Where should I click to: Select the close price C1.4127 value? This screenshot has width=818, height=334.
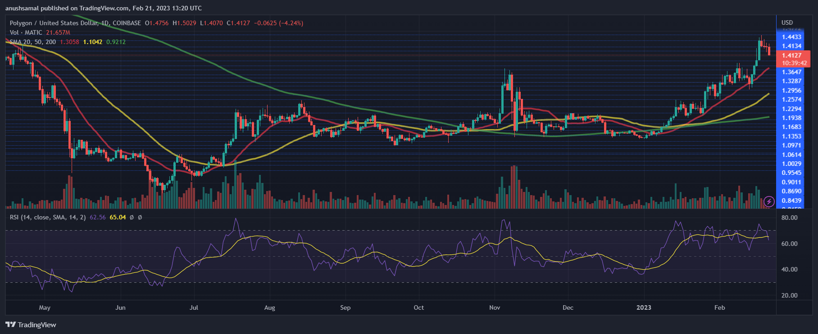tap(238, 23)
